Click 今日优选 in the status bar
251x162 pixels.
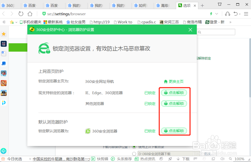[12, 159]
